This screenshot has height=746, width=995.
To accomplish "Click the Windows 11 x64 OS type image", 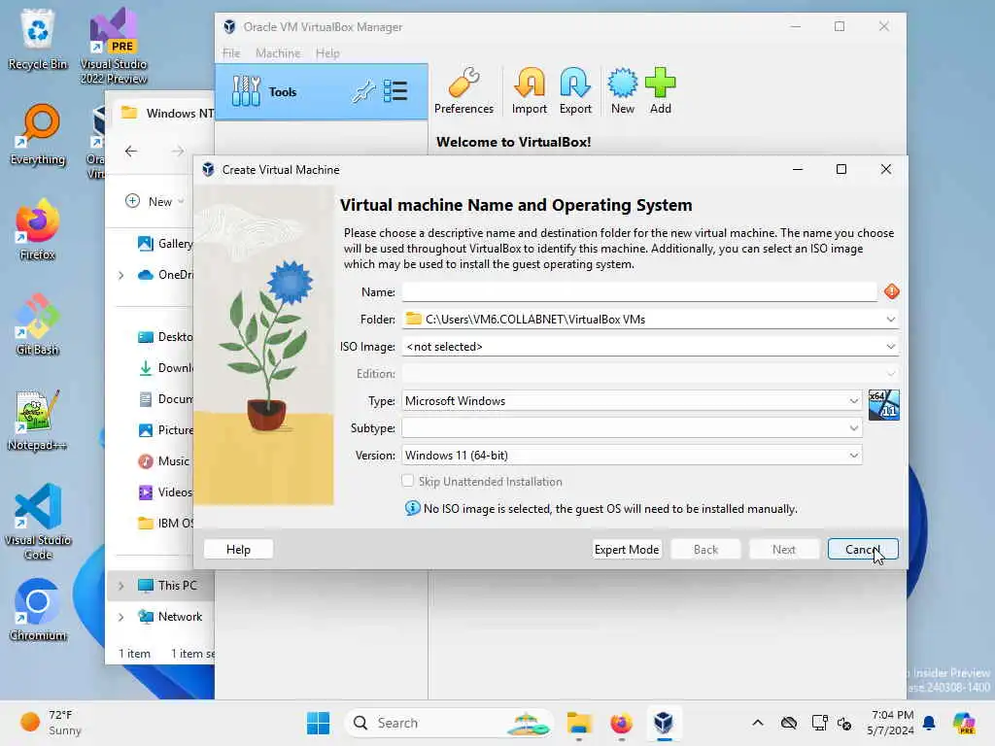I will point(883,405).
